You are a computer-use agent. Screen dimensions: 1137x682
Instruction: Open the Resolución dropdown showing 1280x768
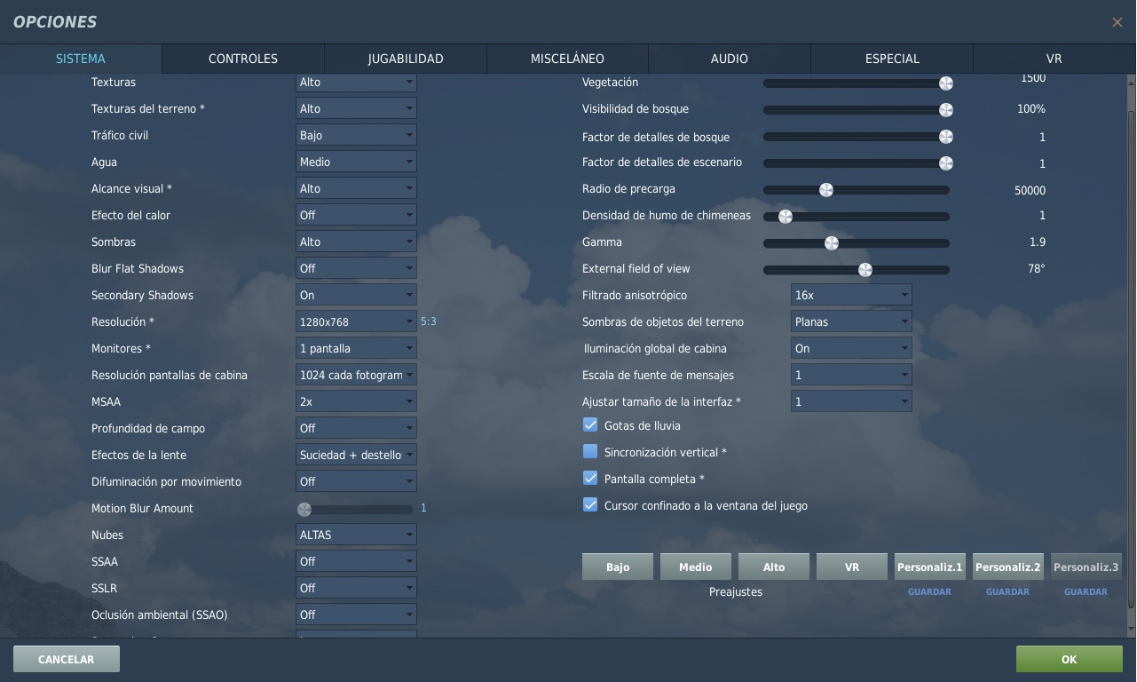[356, 321]
